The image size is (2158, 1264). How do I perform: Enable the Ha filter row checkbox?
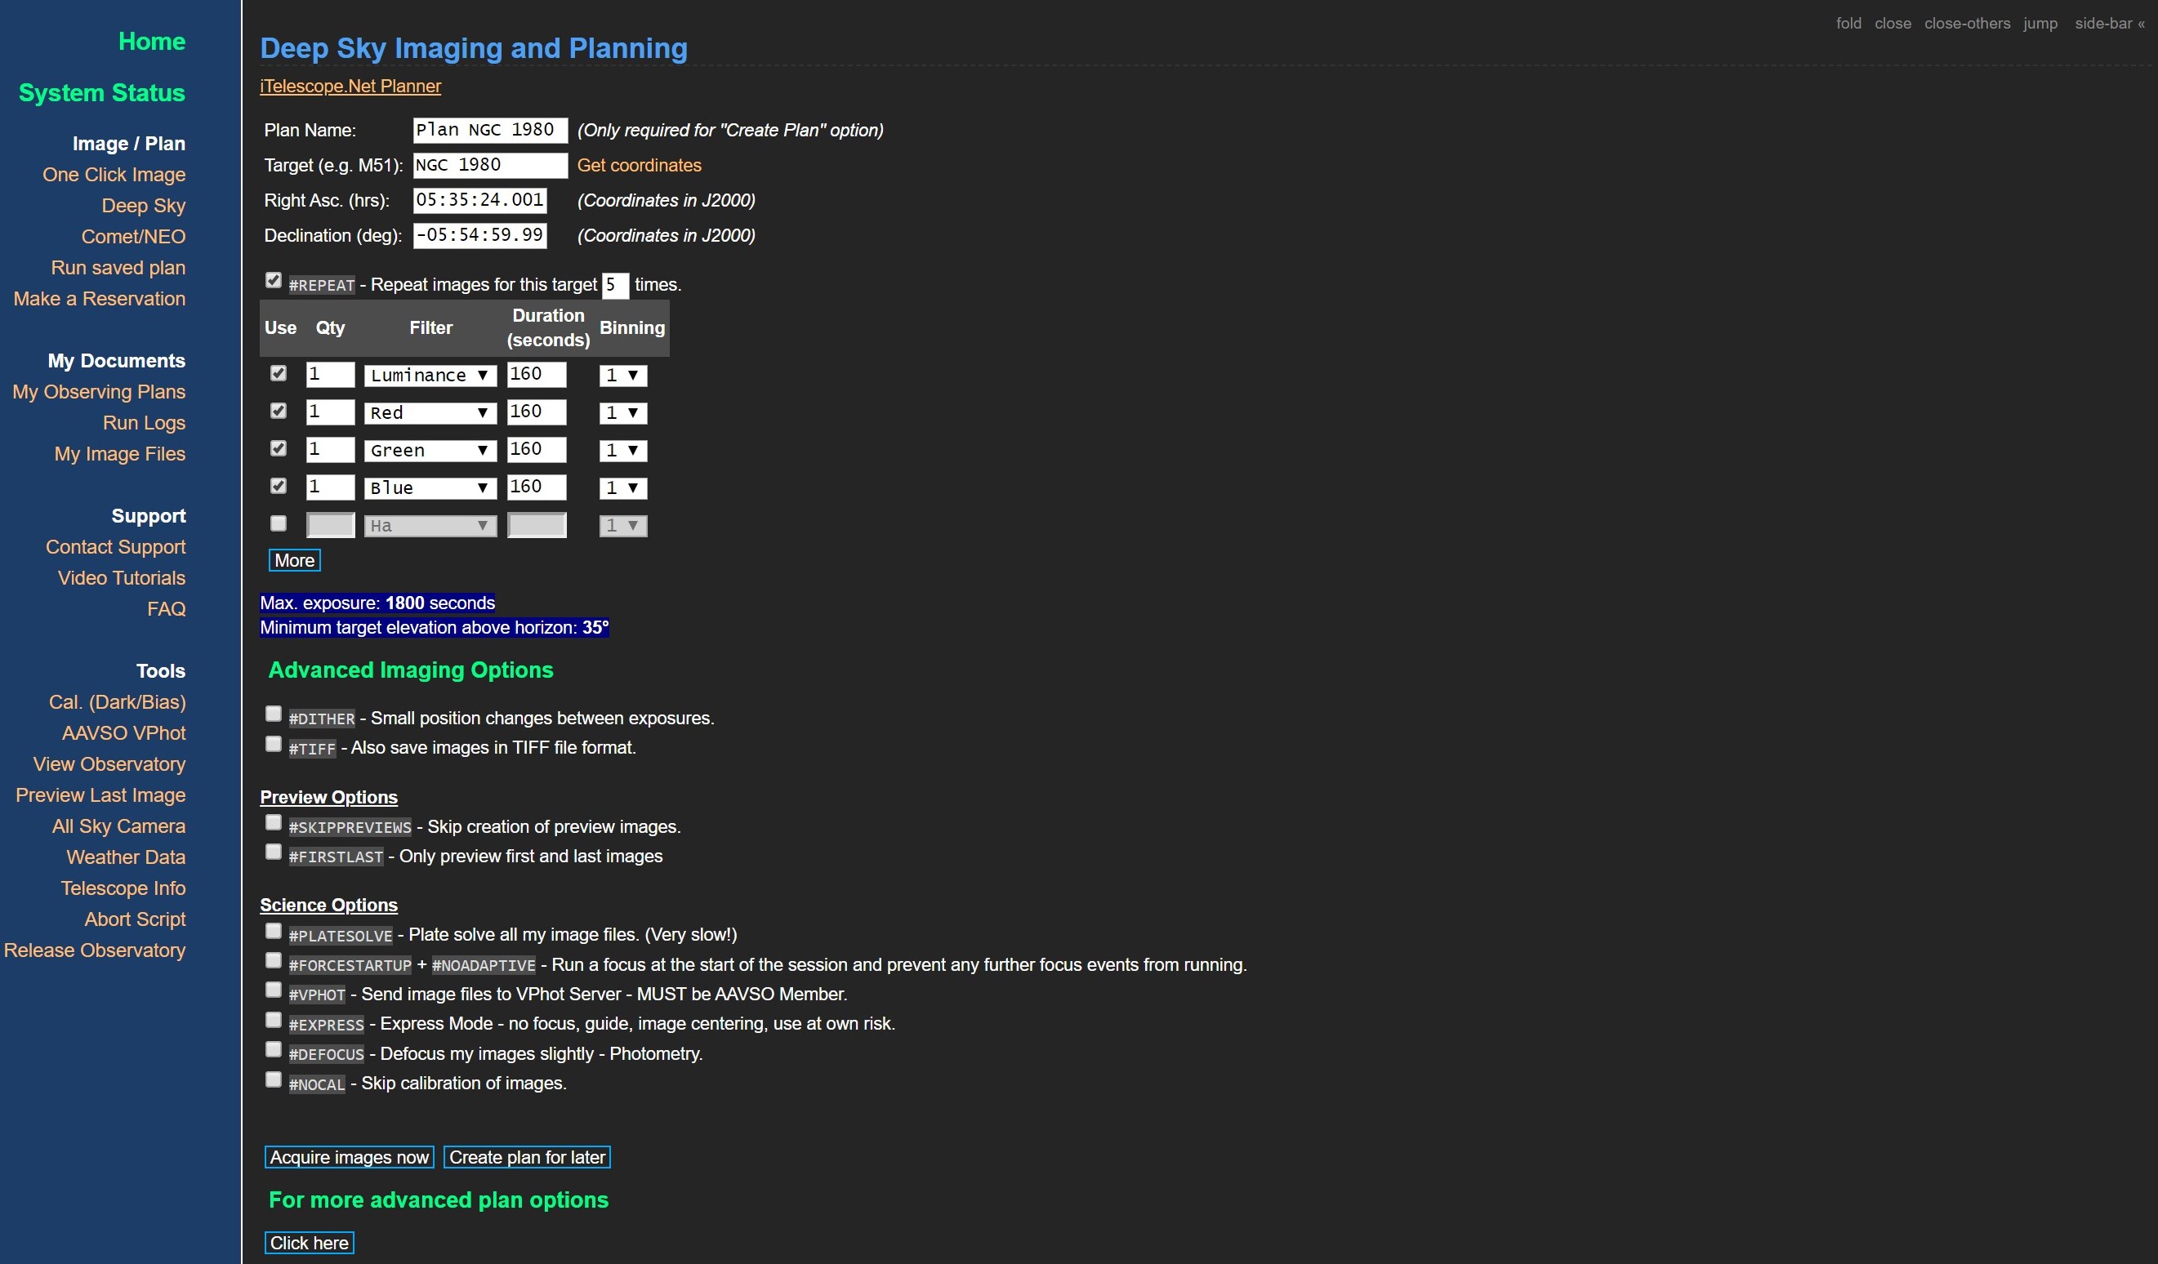[279, 523]
